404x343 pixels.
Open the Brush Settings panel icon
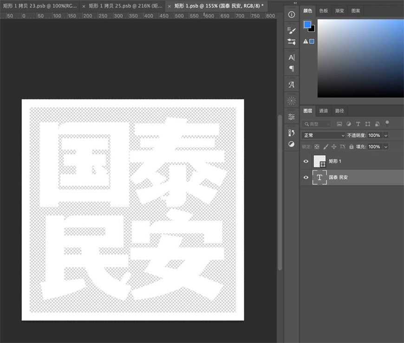[x=292, y=31]
